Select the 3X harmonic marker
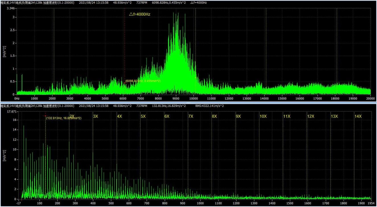Viewport: 377px width, 207px height. pyautogui.click(x=96, y=116)
